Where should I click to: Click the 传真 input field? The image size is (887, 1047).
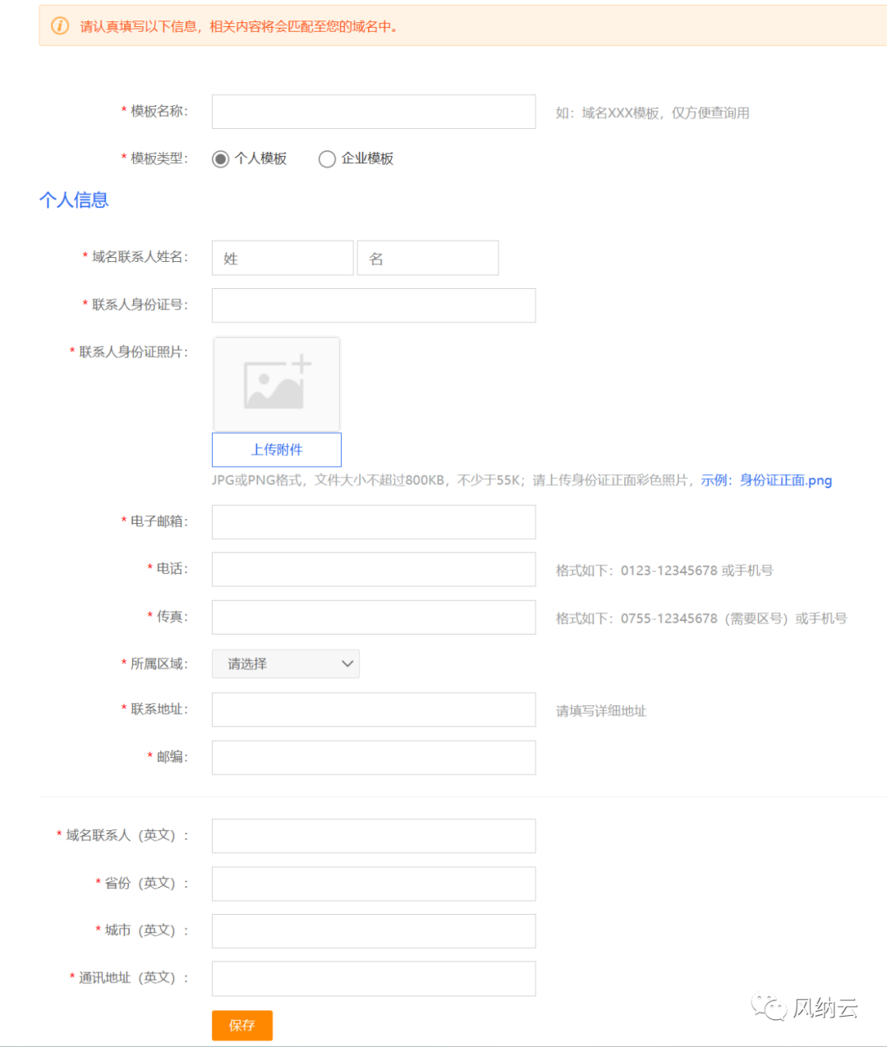click(374, 618)
